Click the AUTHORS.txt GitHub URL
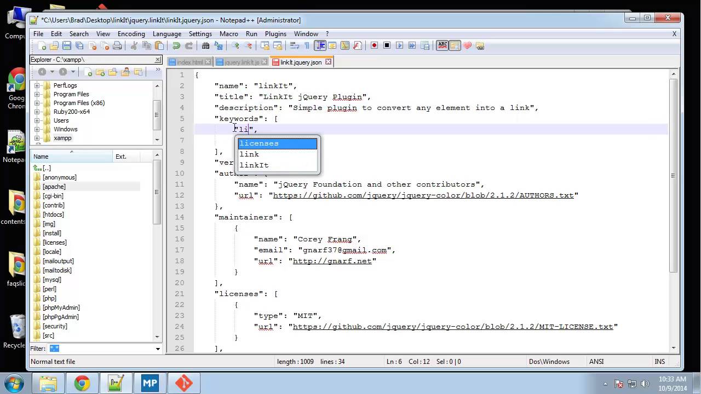The width and height of the screenshot is (701, 394). pos(423,195)
